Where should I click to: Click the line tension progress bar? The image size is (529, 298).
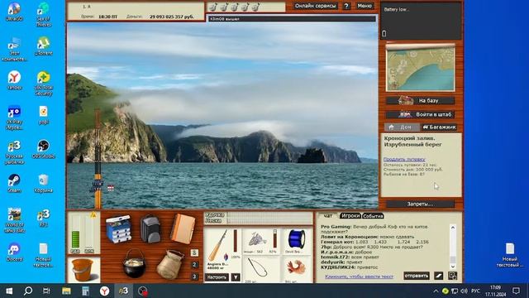tap(270, 220)
